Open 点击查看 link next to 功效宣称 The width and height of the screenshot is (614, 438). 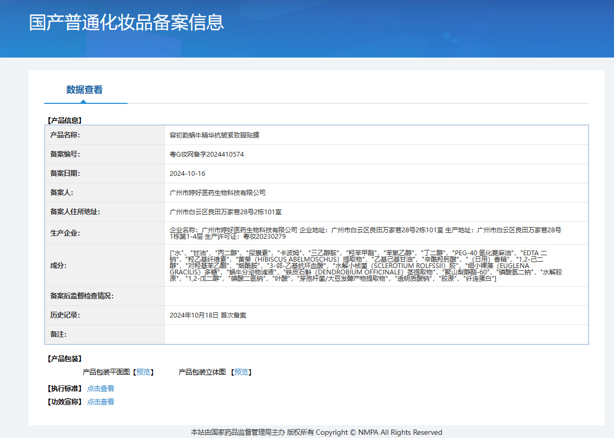tap(100, 402)
